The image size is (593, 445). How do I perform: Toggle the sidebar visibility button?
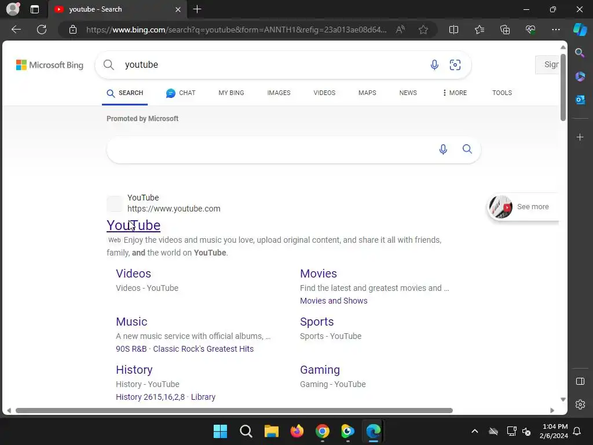tap(580, 381)
